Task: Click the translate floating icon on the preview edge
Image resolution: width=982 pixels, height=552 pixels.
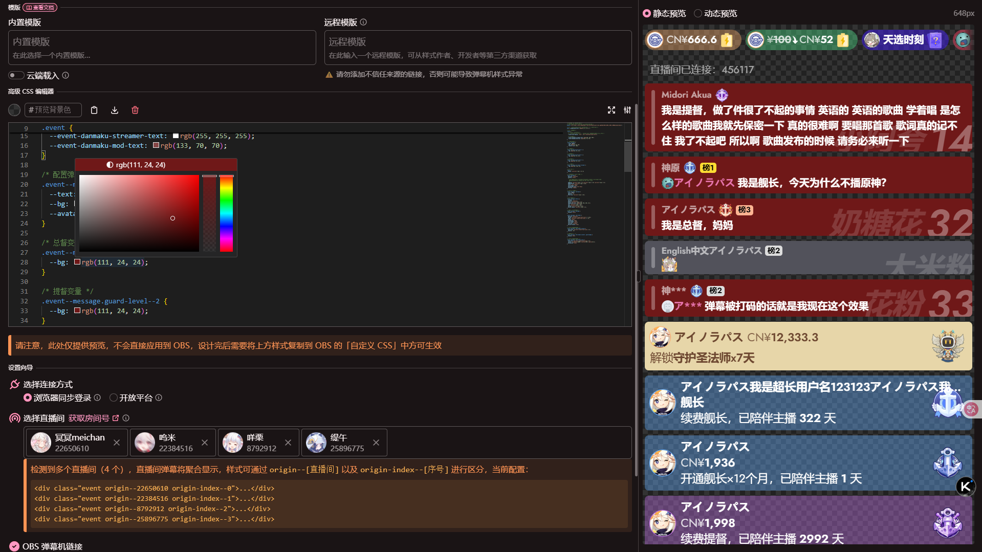Action: (971, 409)
